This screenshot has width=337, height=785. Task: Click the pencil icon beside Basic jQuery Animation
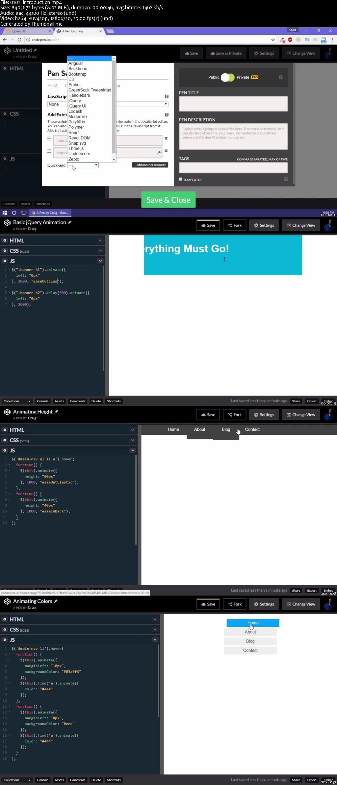coord(69,223)
